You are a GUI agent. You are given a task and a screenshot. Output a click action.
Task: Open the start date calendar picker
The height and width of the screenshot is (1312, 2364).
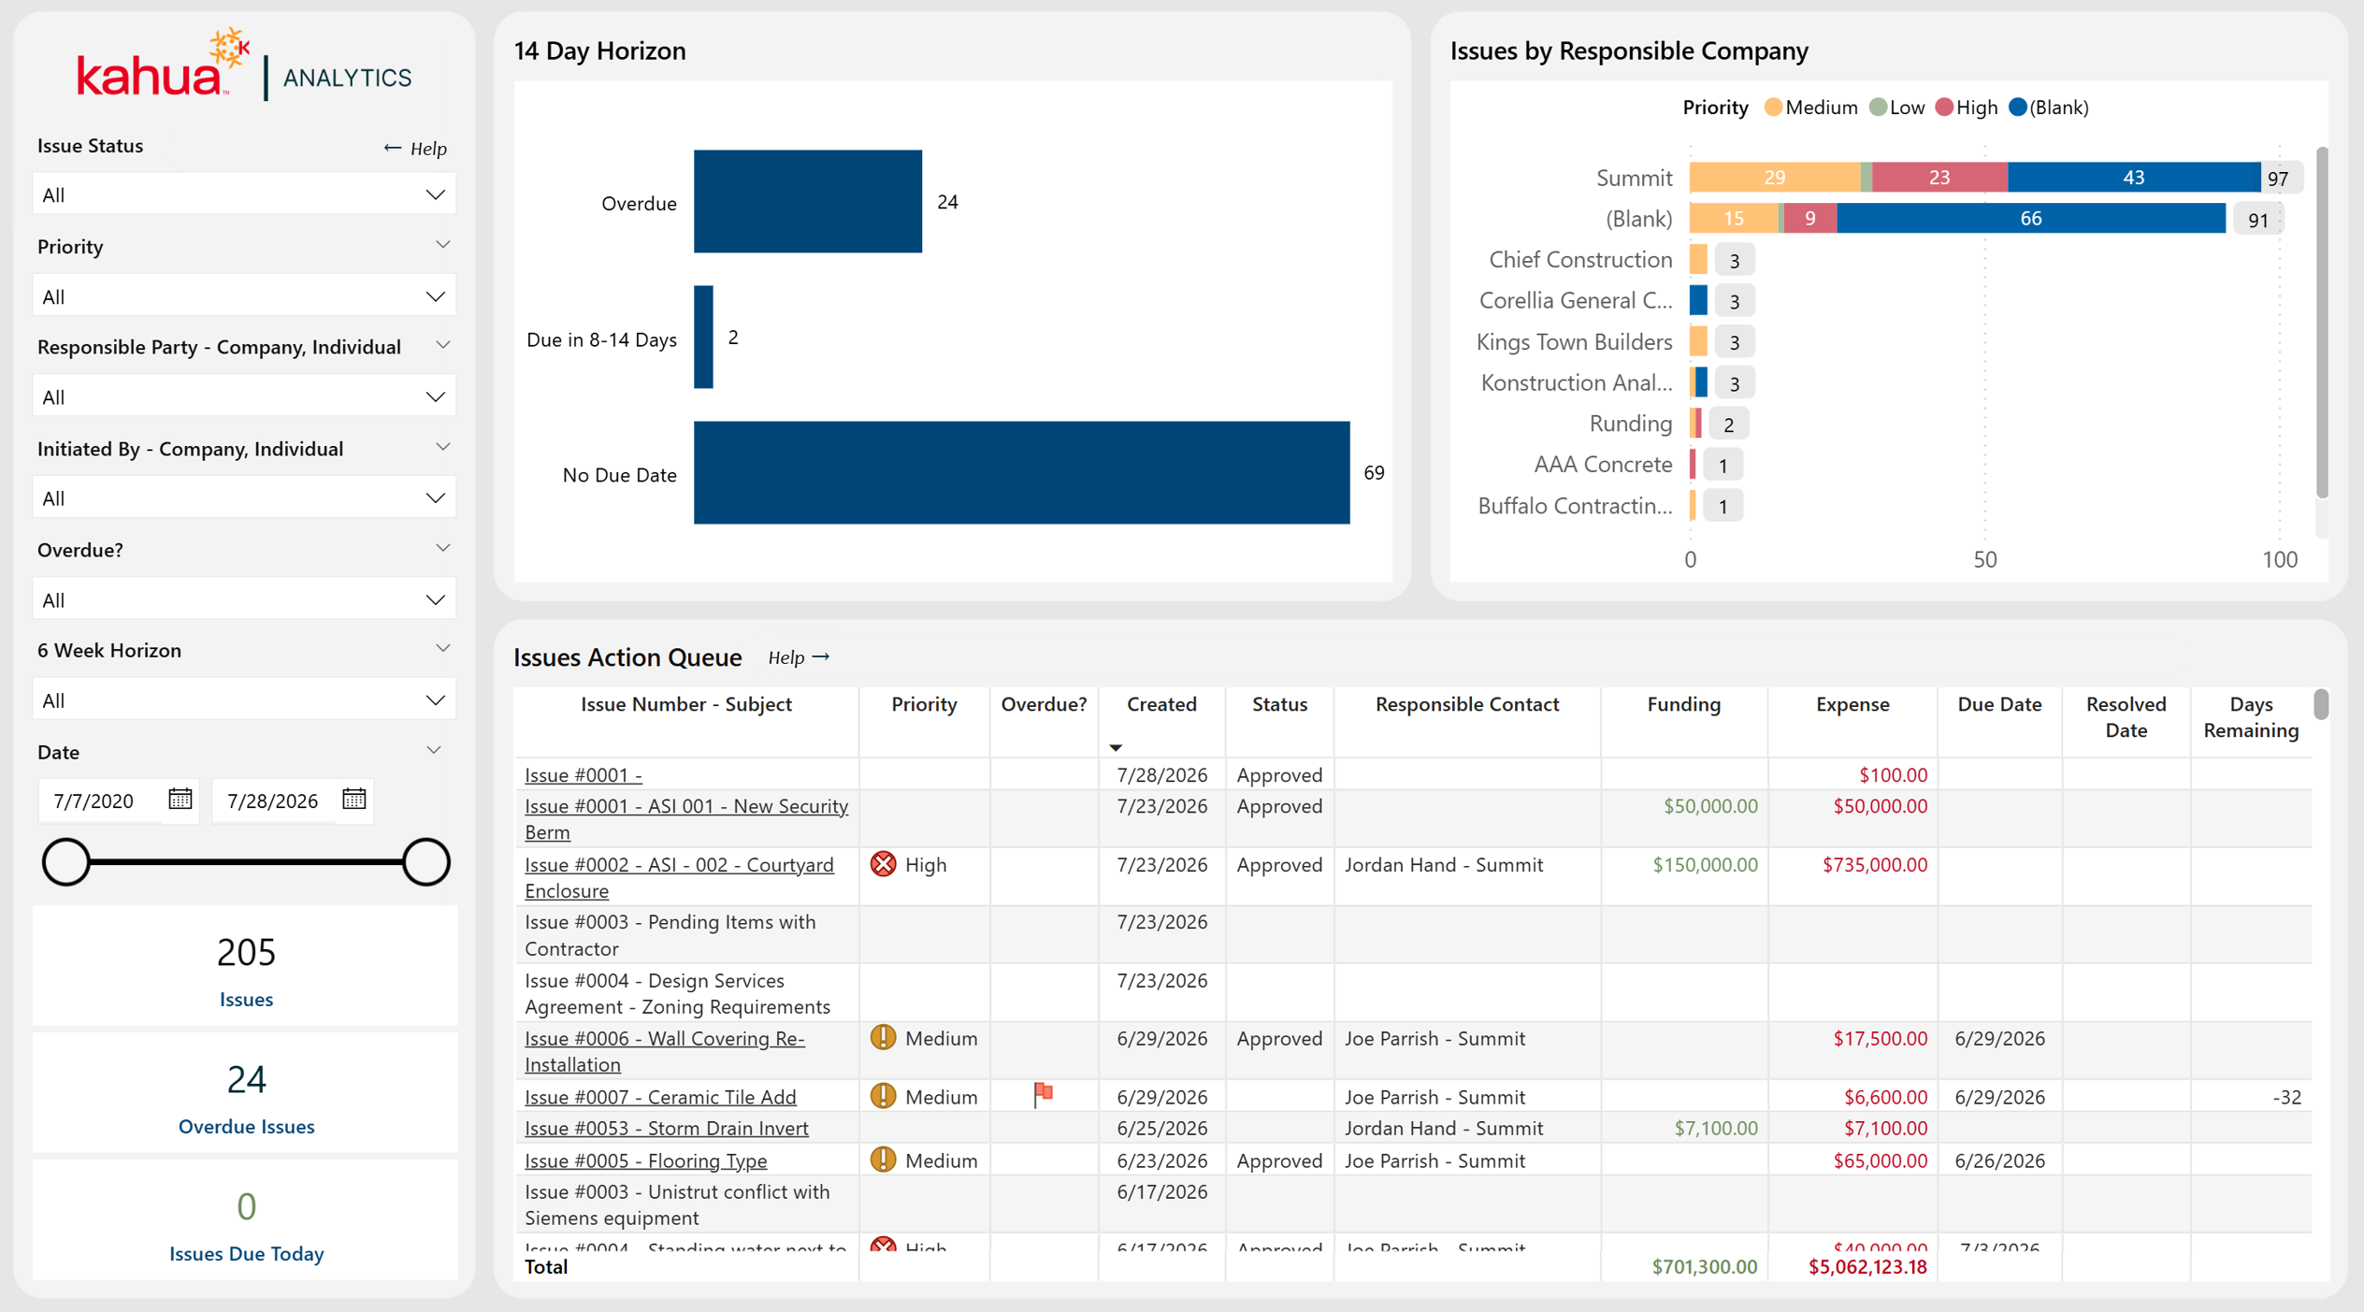point(180,800)
